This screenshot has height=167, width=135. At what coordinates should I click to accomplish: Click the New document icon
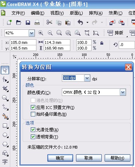coord(9,22)
